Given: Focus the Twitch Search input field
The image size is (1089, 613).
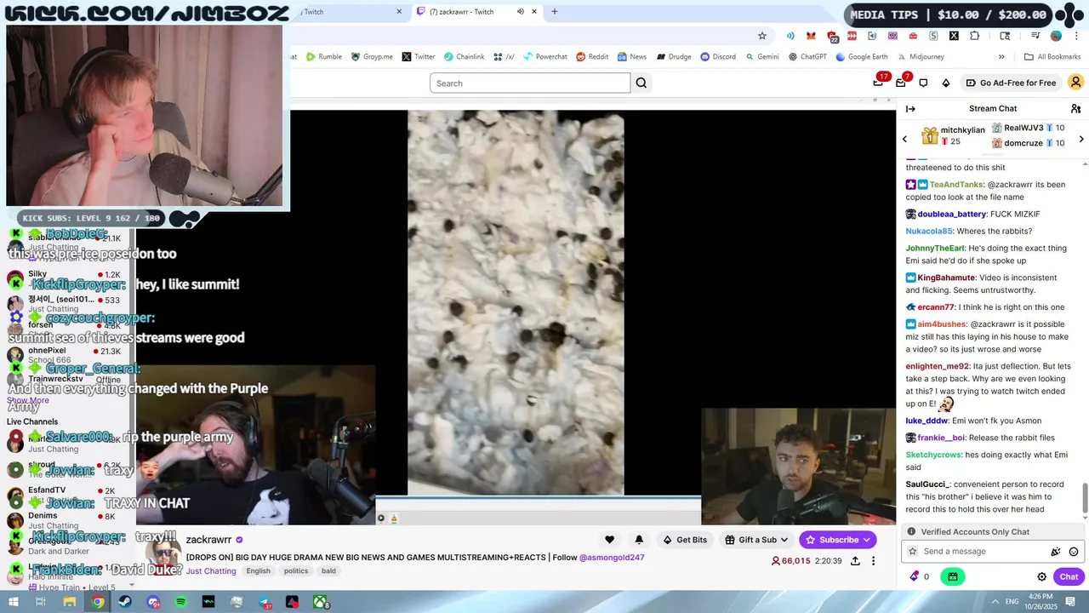Looking at the screenshot, I should point(530,83).
